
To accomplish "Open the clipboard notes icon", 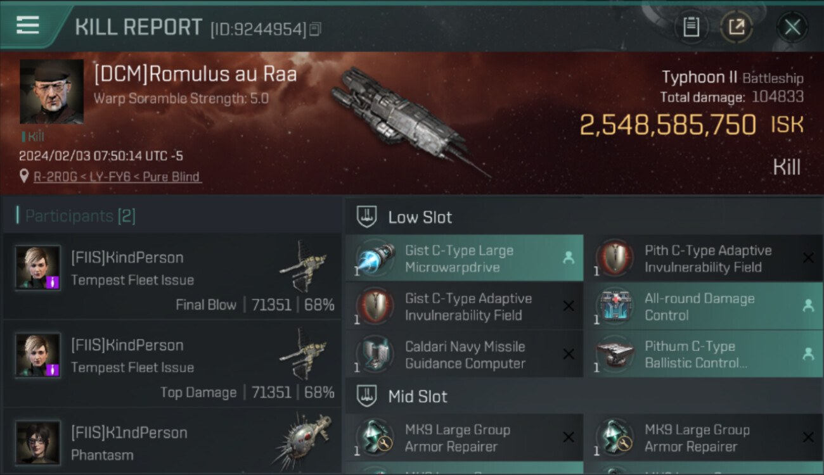I will tap(691, 27).
